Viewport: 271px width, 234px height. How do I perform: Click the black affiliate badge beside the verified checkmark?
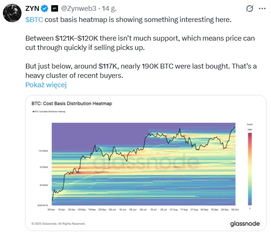click(54, 8)
